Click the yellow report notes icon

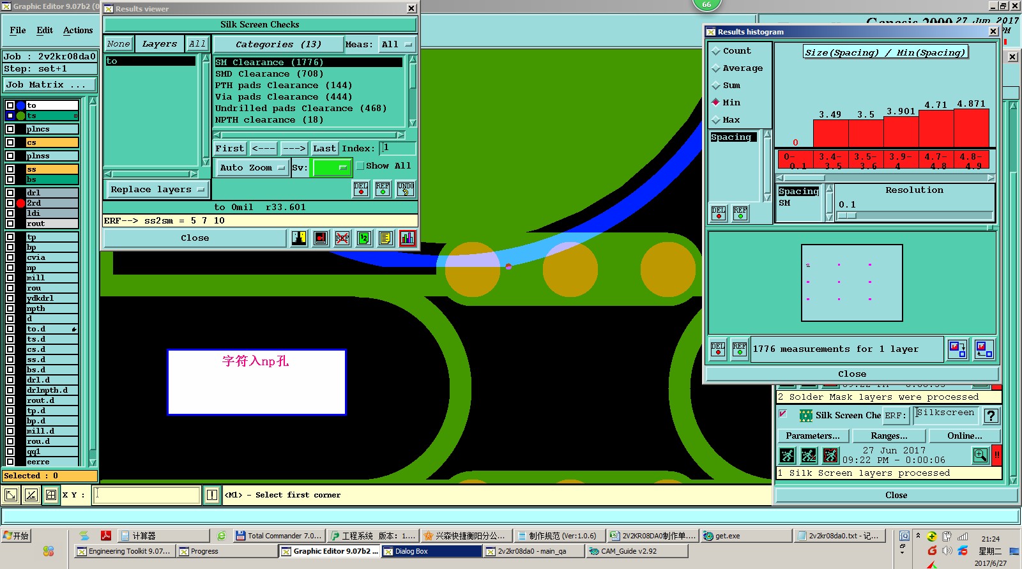coord(386,238)
